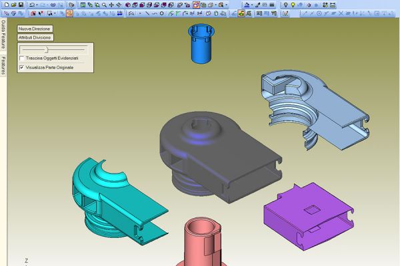
Task: Enable Trascina Oggetti Evidenziati checkbox
Action: 22,59
